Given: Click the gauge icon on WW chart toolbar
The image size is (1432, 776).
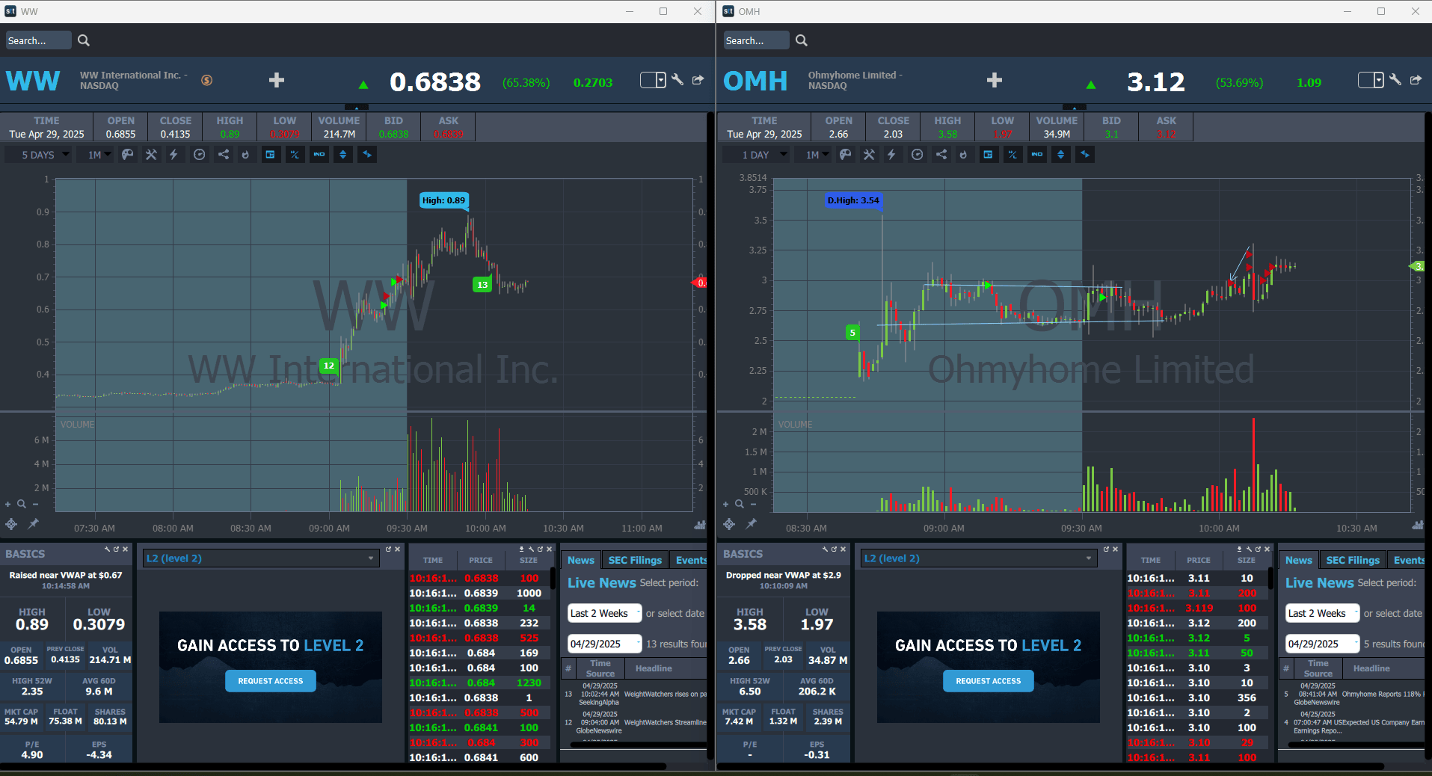Looking at the screenshot, I should 199,155.
